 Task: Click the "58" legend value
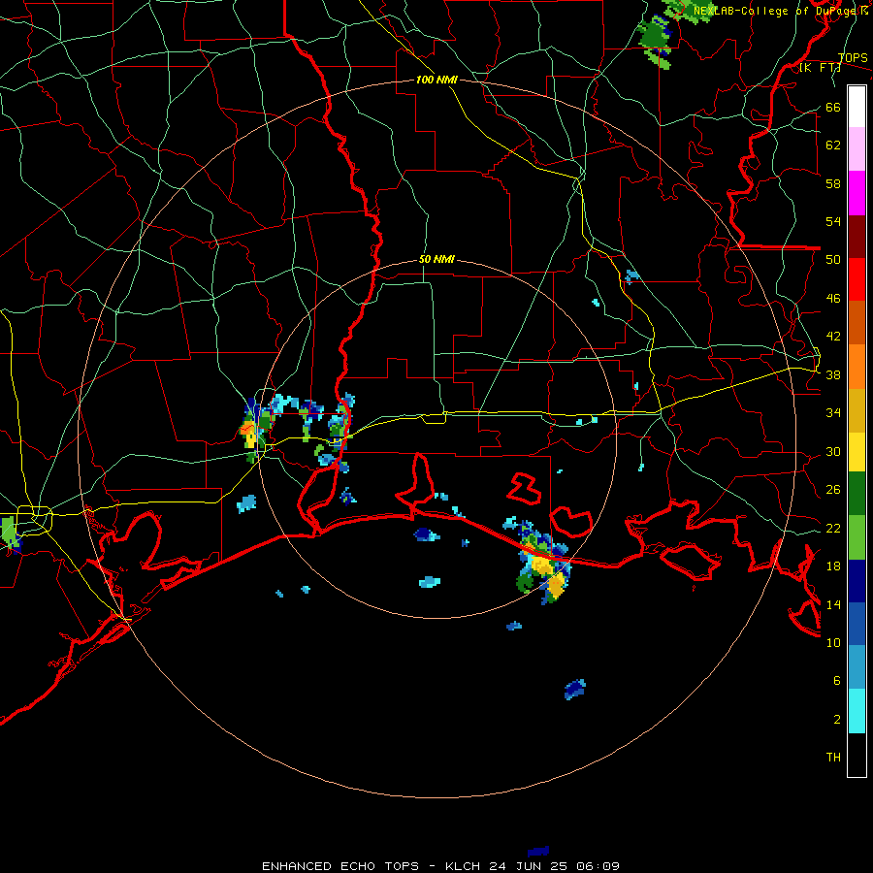pyautogui.click(x=833, y=183)
